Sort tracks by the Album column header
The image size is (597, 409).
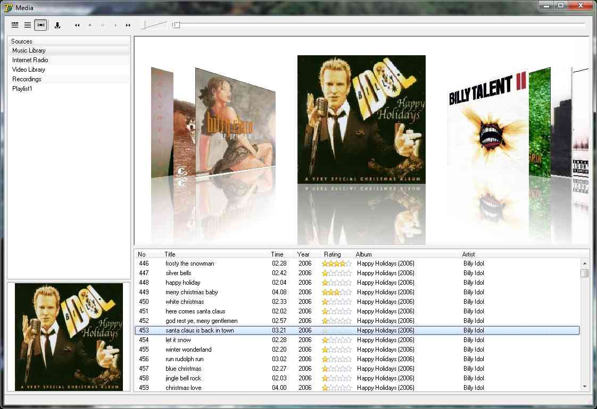pos(363,254)
